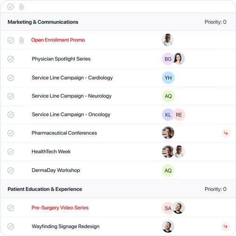Open Priority: 0 for Marketing & Communications
Image resolution: width=236 pixels, height=236 pixels.
(215, 22)
